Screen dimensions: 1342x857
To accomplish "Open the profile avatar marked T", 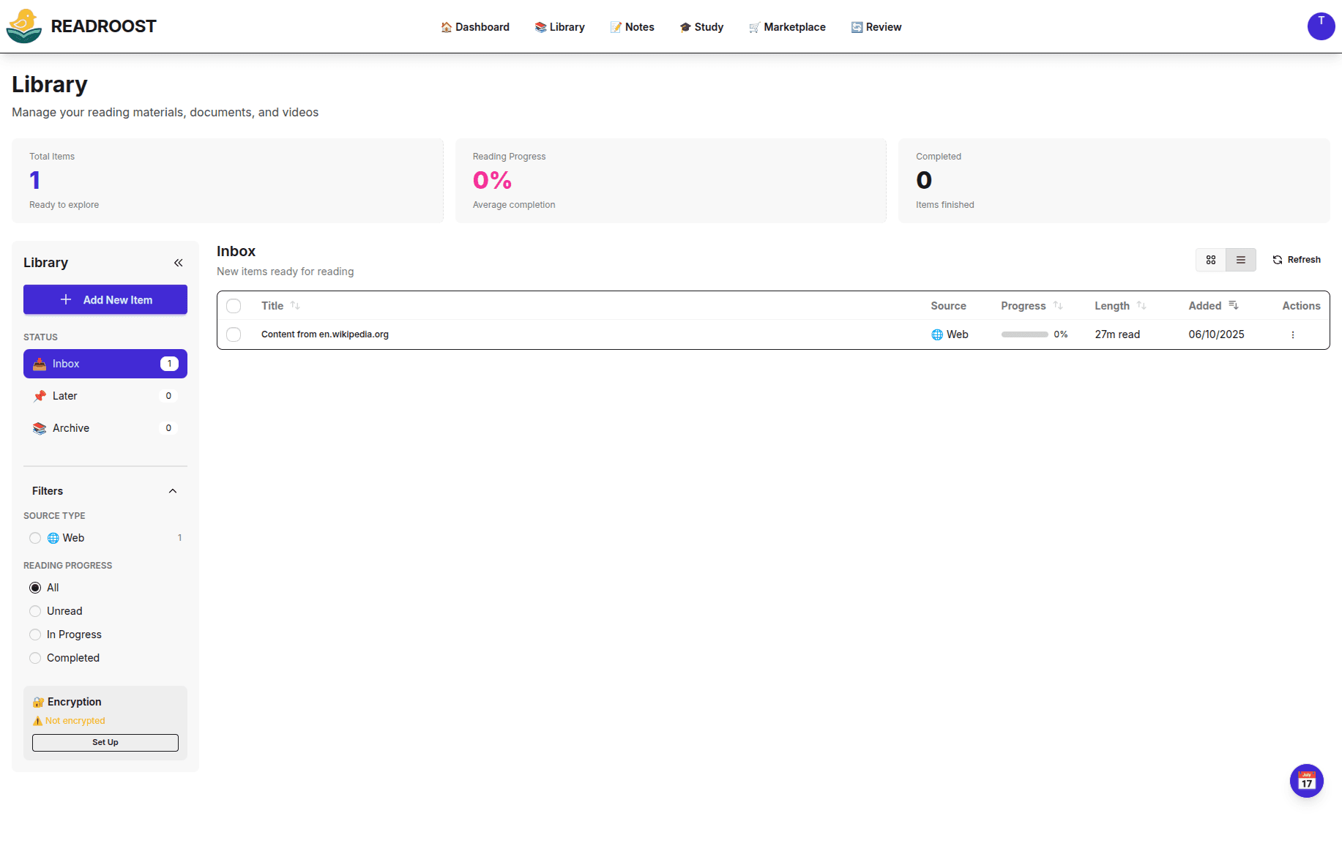I will click(1322, 26).
